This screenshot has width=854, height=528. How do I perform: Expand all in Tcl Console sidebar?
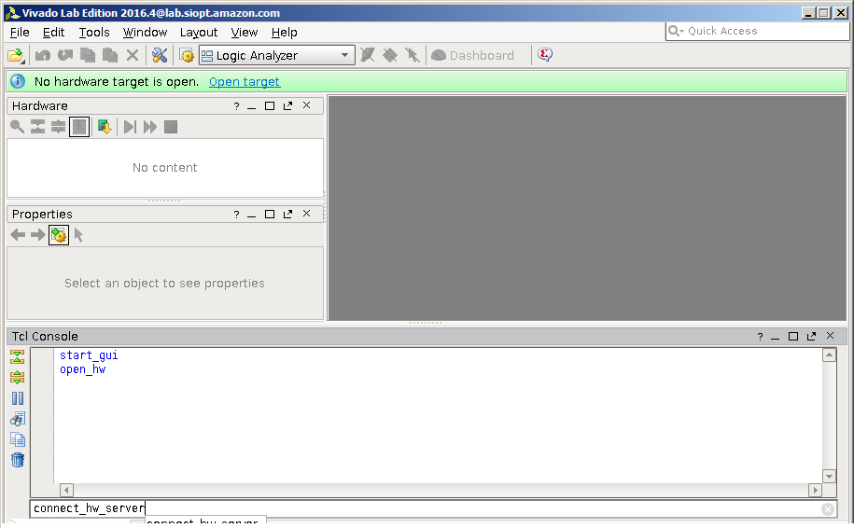click(18, 377)
